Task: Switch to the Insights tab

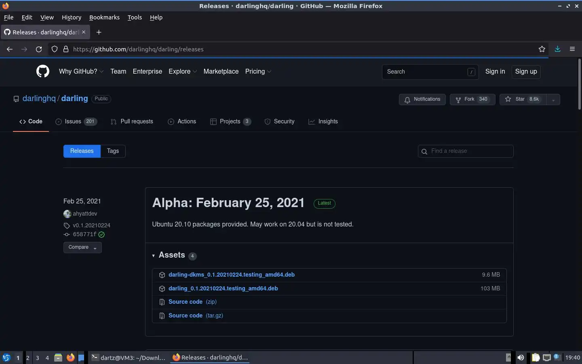Action: (323, 121)
